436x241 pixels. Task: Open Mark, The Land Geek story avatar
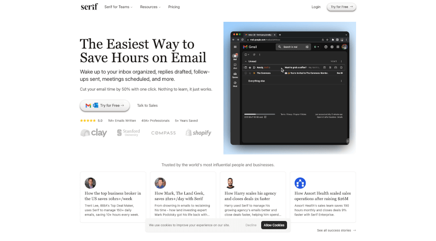click(160, 183)
